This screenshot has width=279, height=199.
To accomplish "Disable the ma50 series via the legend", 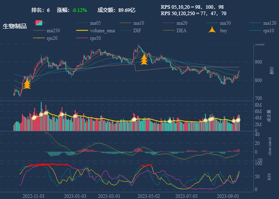I will [x=225, y=23].
